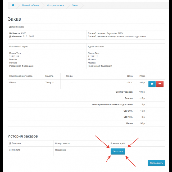Reorder iPhone with blue cart icon
Screen dimensions: 172x172
tap(152, 84)
